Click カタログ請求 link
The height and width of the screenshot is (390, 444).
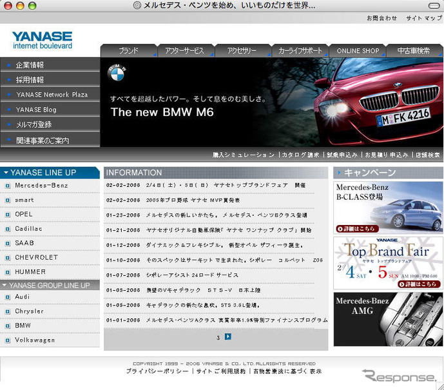coord(301,155)
